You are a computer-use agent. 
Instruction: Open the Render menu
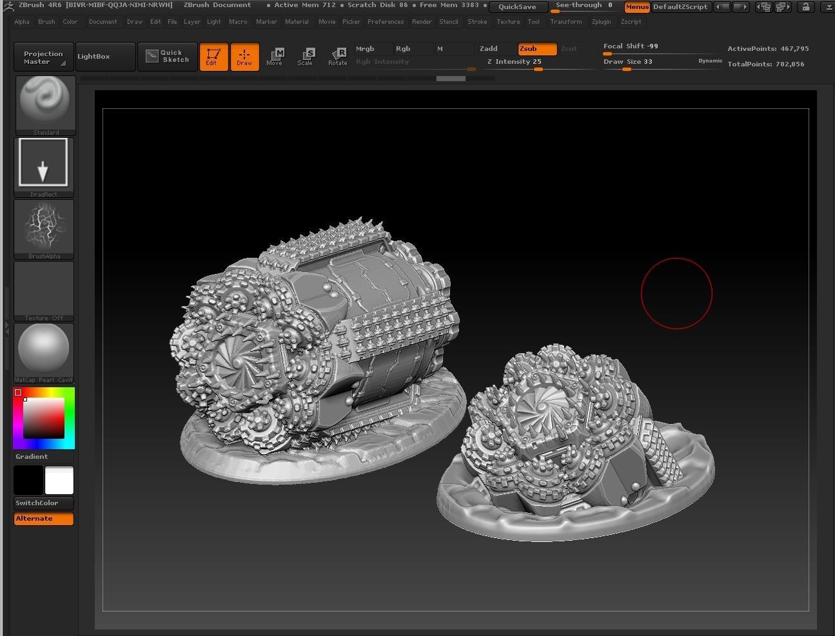[x=422, y=22]
